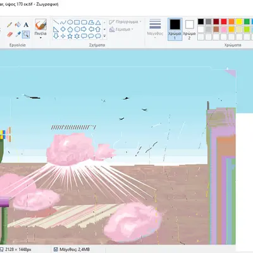Activate the Χρώμα 1 color selector

pyautogui.click(x=175, y=29)
